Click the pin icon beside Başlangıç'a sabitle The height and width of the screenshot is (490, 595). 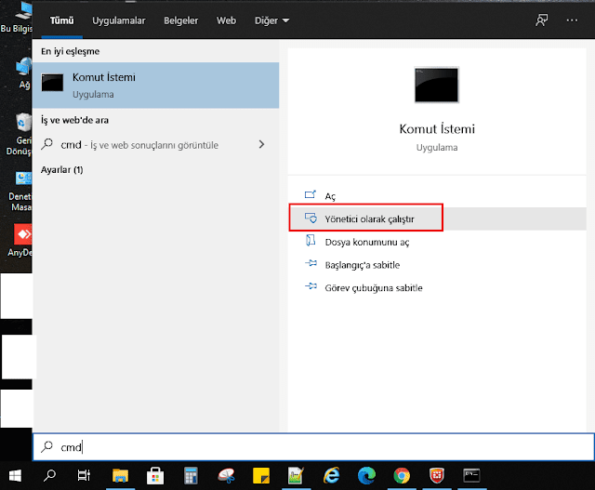point(311,263)
